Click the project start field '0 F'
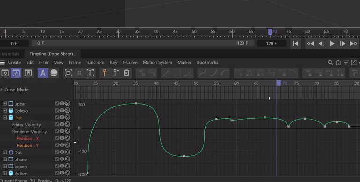The height and width of the screenshot is (182, 360). pos(14,44)
